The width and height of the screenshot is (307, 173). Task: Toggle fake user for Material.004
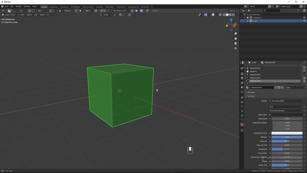(x=276, y=87)
